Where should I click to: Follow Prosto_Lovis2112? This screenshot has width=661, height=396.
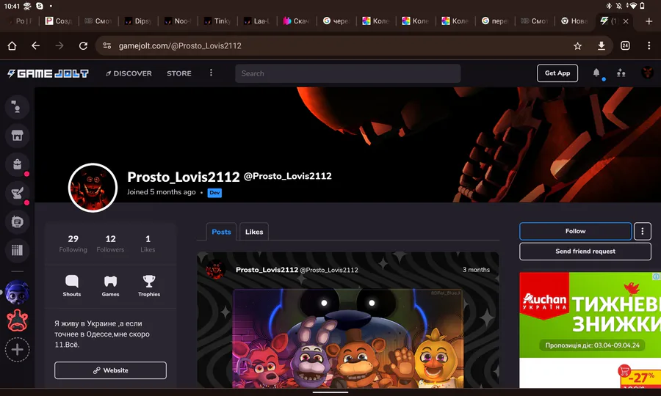coord(575,231)
